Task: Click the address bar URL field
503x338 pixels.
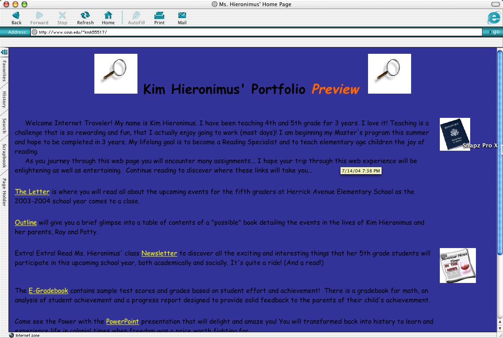Action: tap(256, 32)
